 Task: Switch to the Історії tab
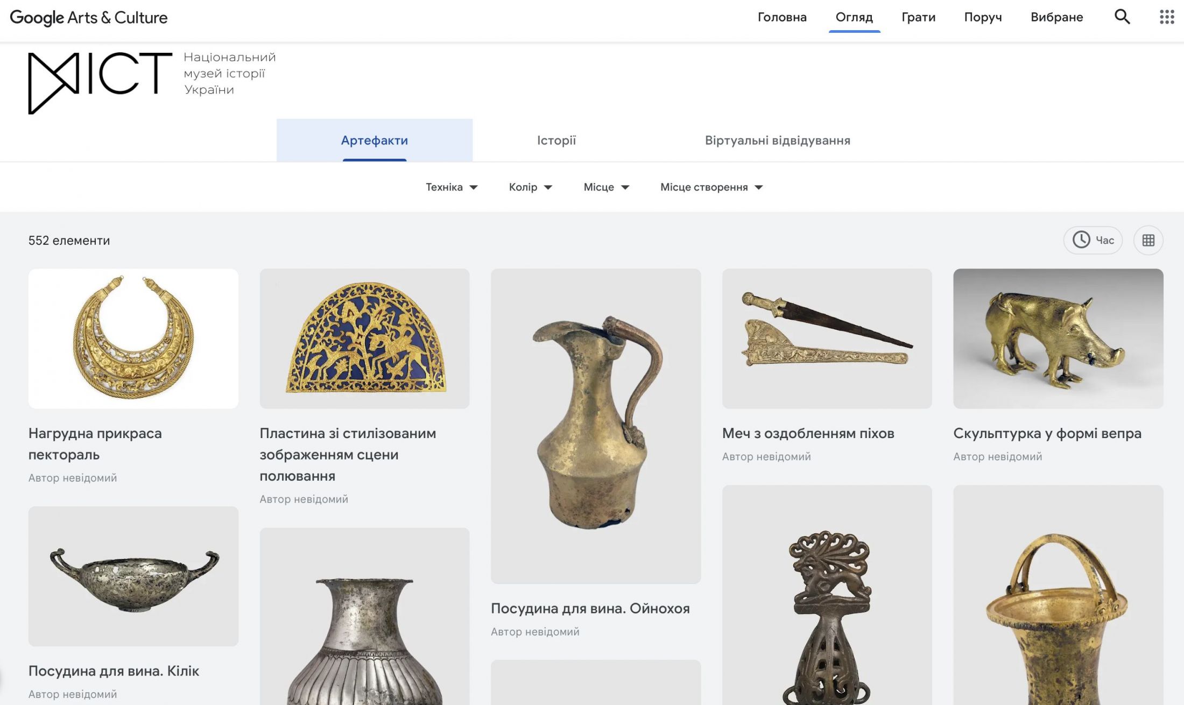[556, 140]
